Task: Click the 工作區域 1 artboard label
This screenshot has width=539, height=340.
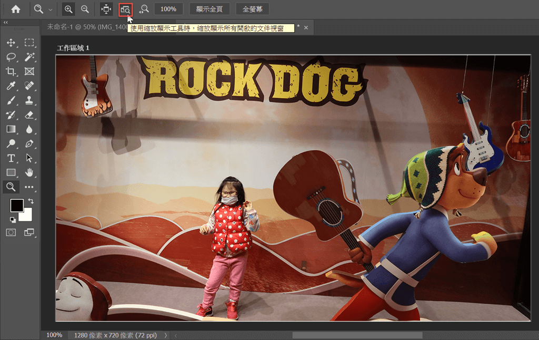Action: [x=73, y=48]
